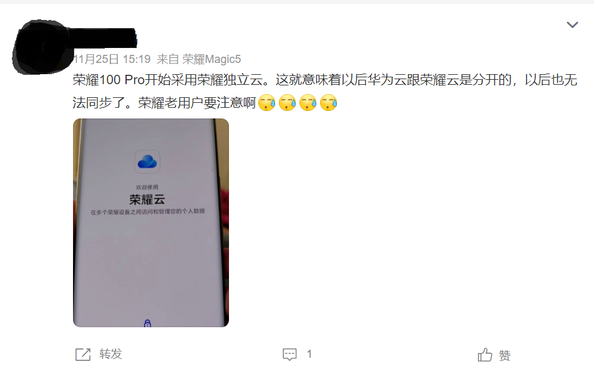Click the first crying emoji
The image size is (594, 369).
tap(266, 103)
